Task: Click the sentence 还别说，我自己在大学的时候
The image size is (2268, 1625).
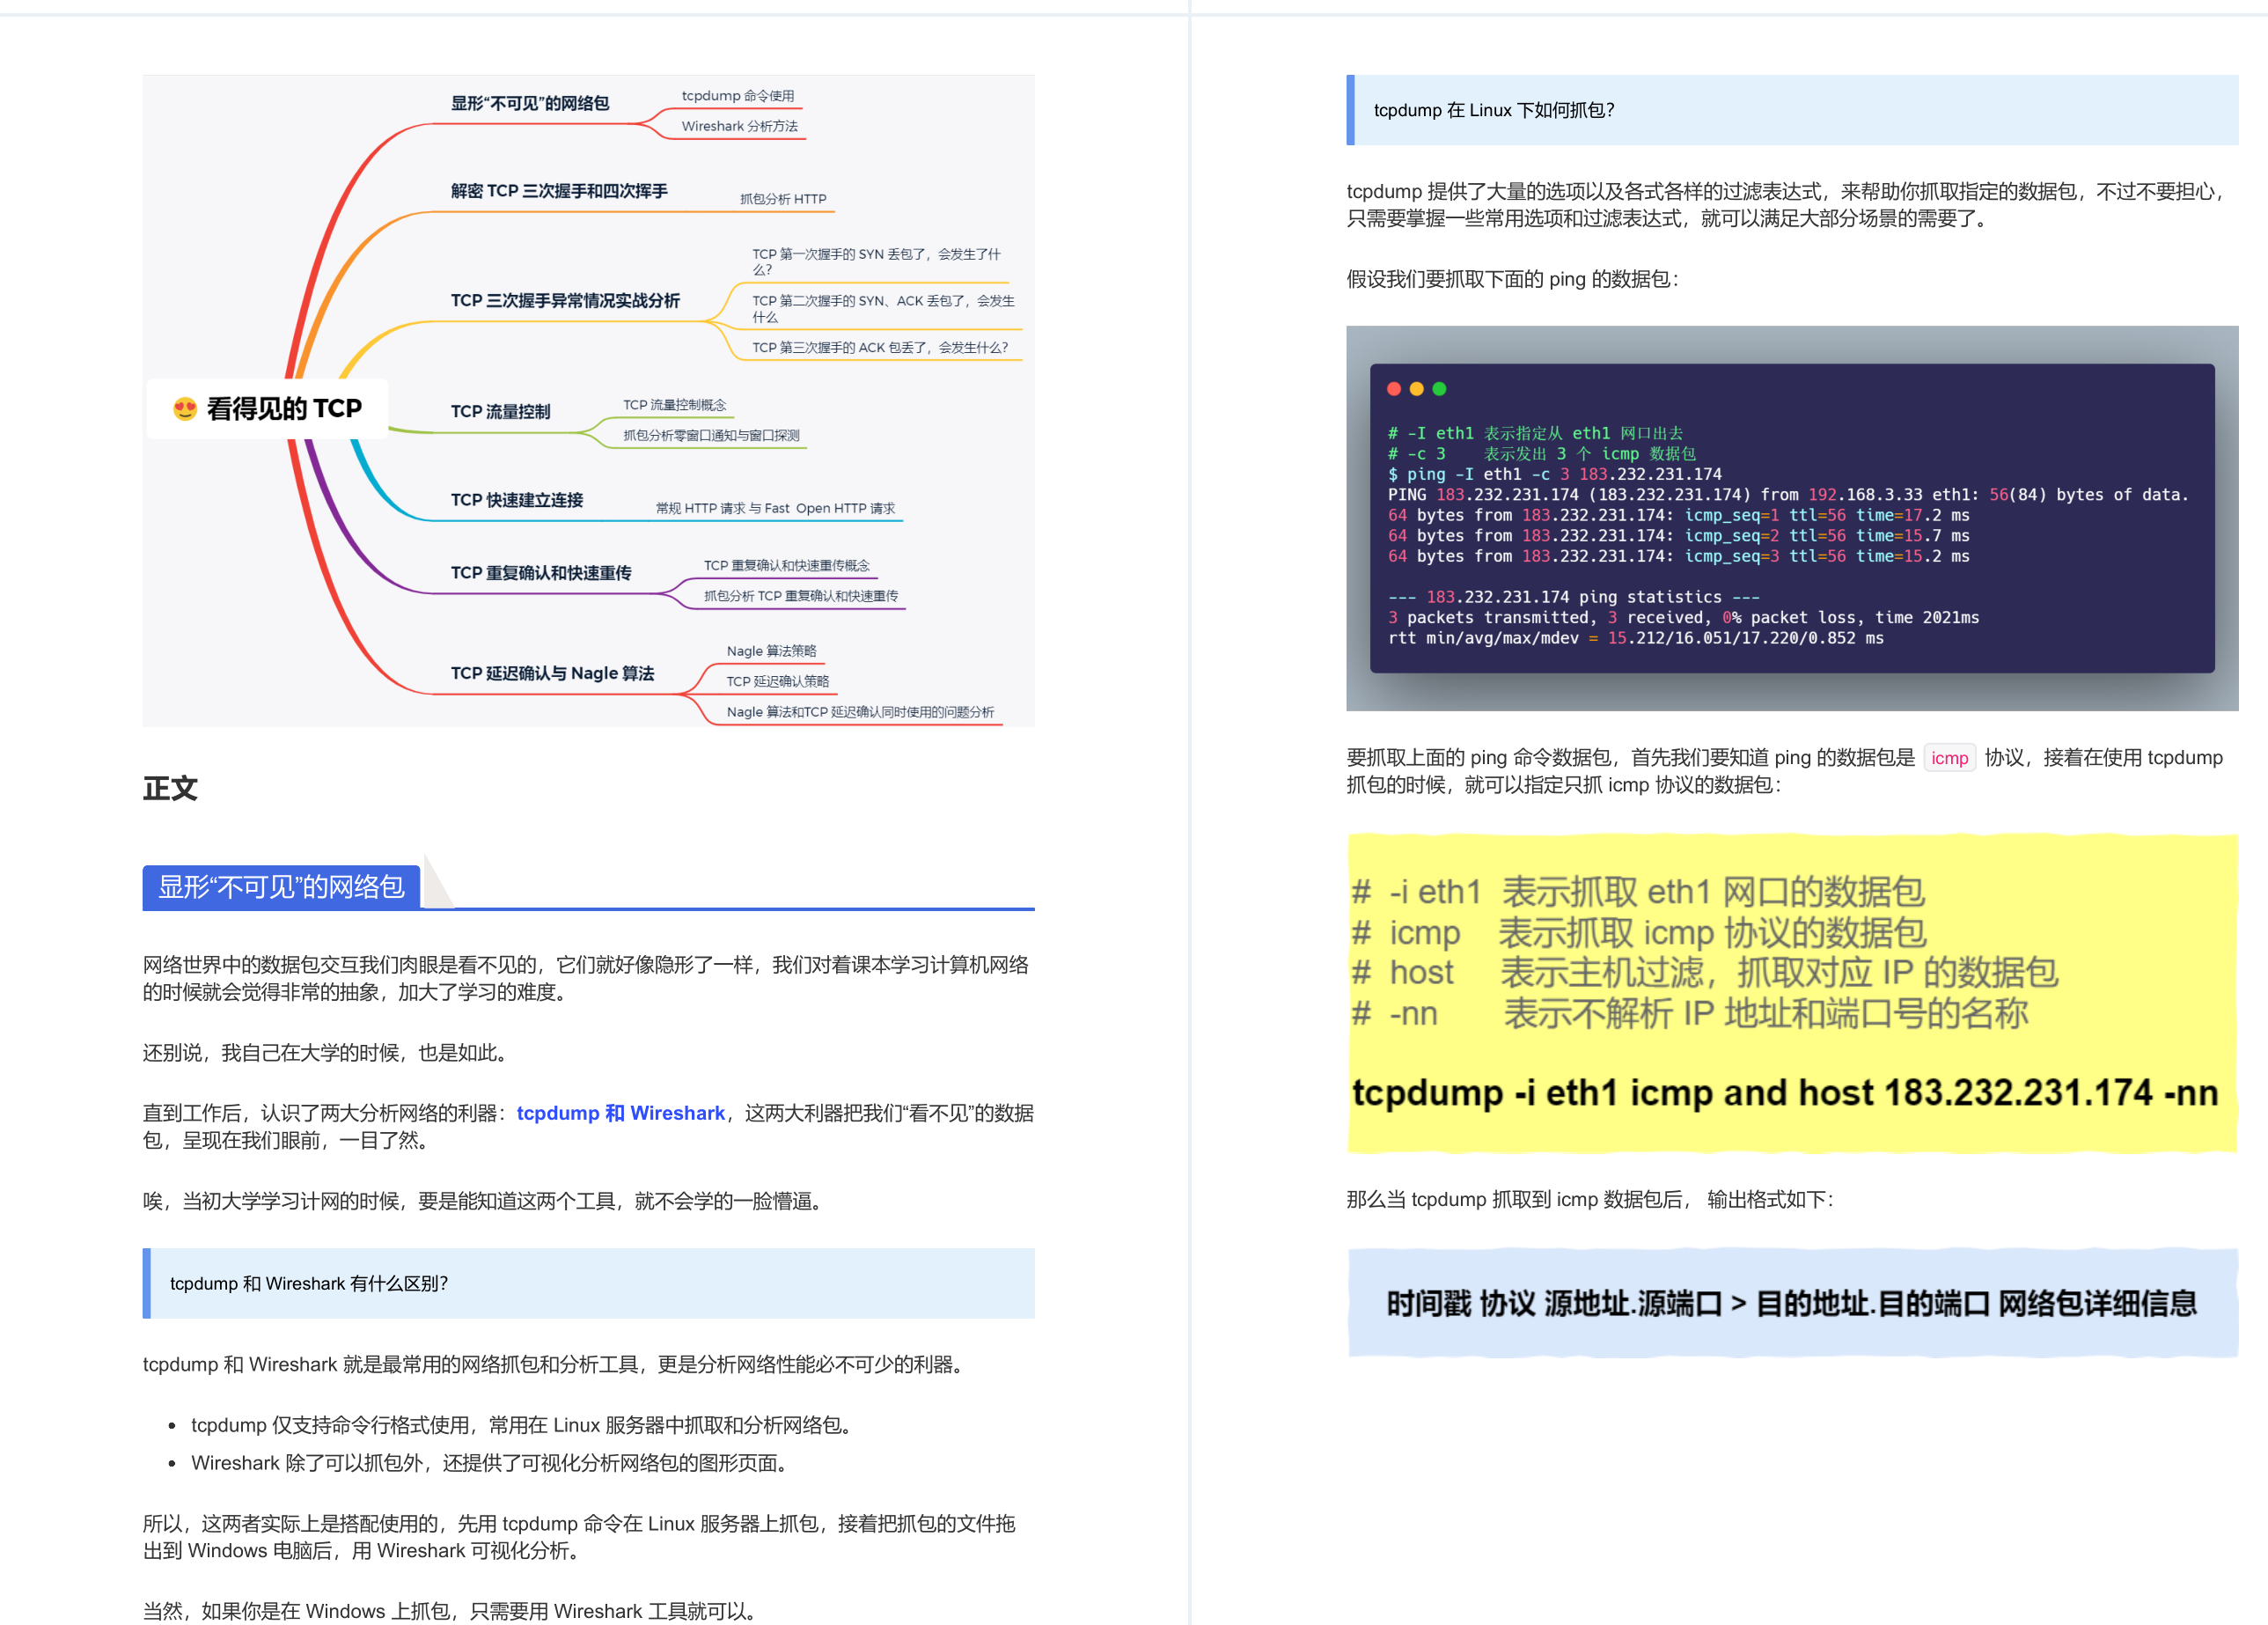Action: coord(329,1053)
